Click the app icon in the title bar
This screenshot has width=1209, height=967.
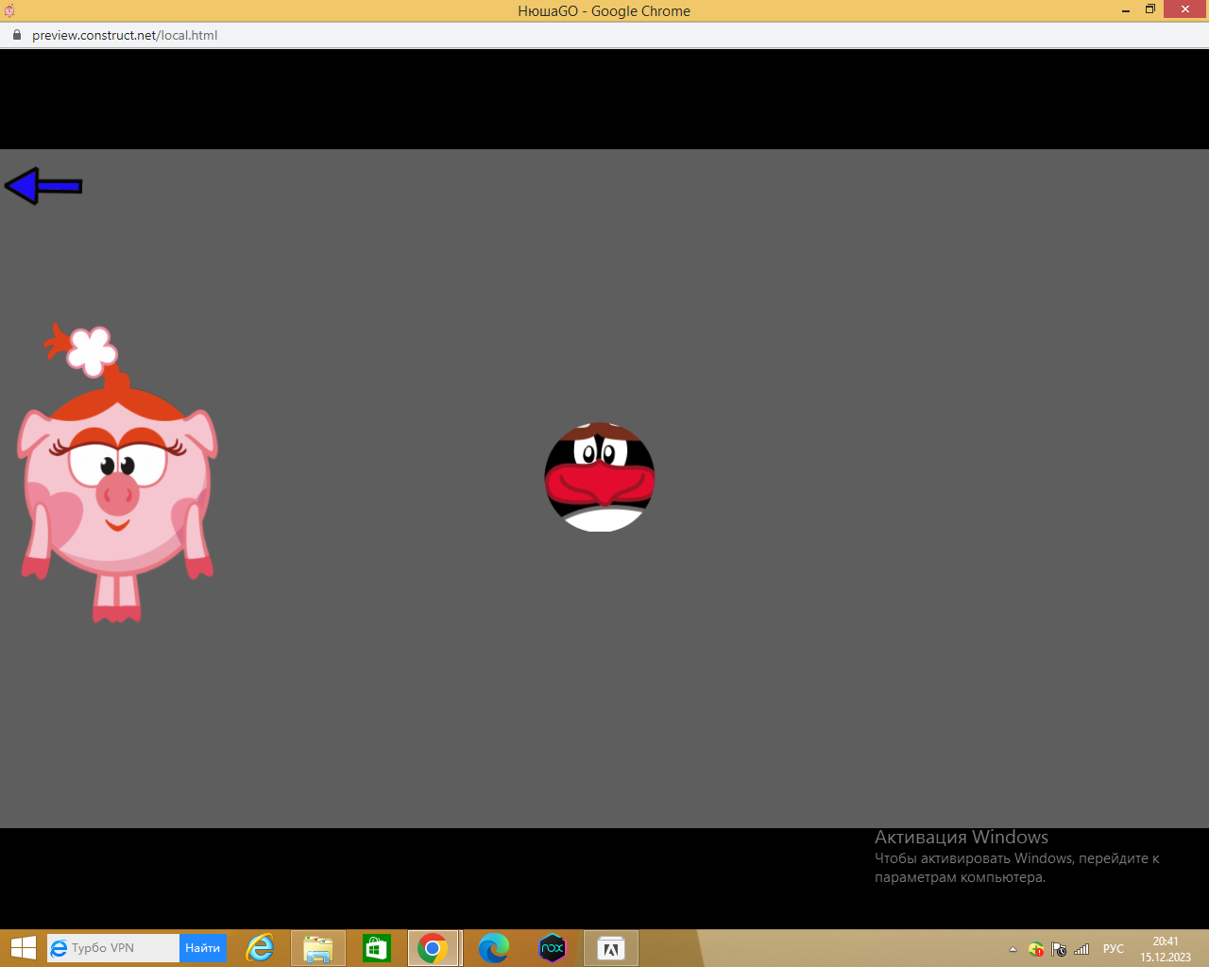point(9,10)
